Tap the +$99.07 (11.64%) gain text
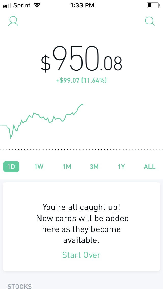 tap(81, 81)
